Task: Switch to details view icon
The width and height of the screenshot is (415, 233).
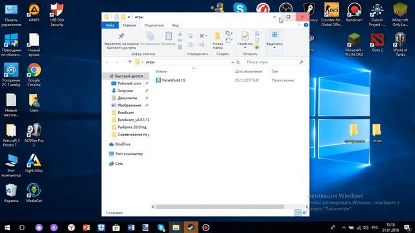Action: point(298,213)
